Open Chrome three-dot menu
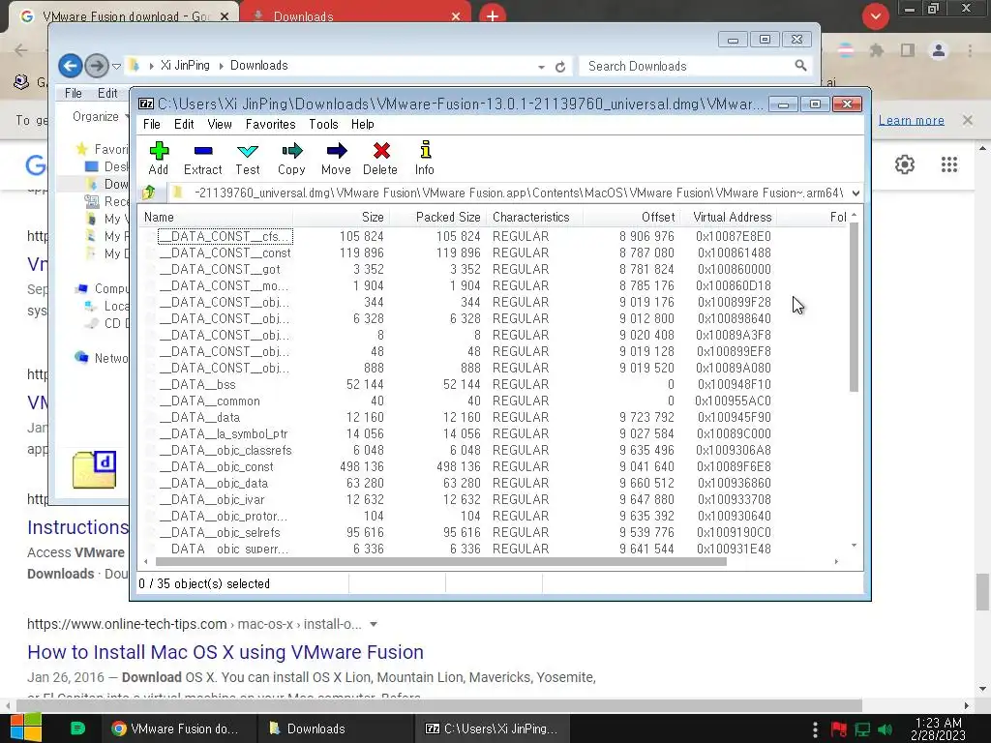Image resolution: width=991 pixels, height=743 pixels. tap(970, 50)
